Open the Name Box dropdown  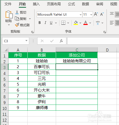point(26,41)
